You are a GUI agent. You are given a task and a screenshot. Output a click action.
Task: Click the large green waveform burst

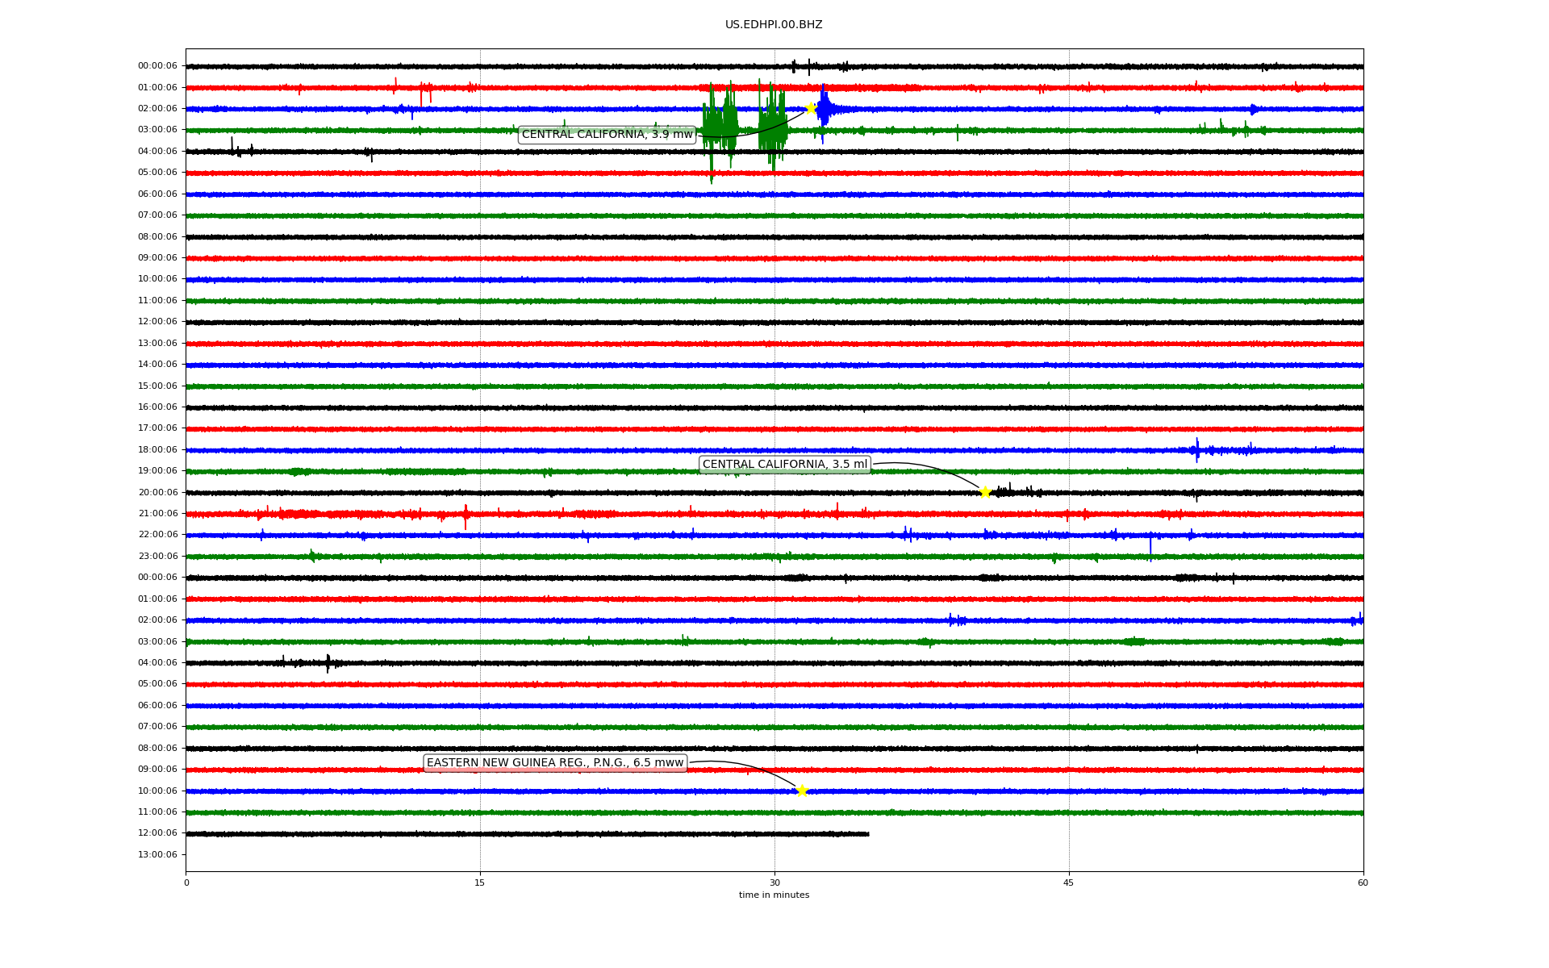click(720, 127)
